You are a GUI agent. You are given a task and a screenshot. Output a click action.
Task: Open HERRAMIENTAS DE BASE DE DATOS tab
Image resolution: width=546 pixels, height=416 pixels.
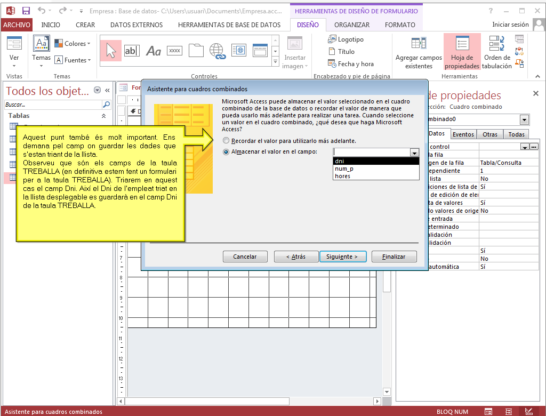click(229, 25)
